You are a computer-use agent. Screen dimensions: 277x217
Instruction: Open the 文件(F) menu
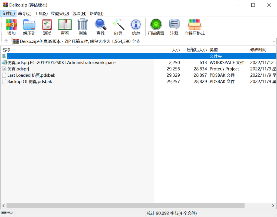pyautogui.click(x=8, y=13)
